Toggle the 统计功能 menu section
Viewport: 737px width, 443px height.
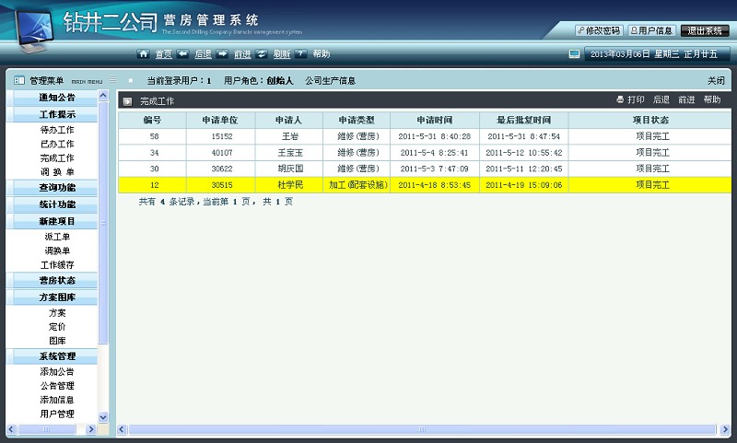coord(57,204)
